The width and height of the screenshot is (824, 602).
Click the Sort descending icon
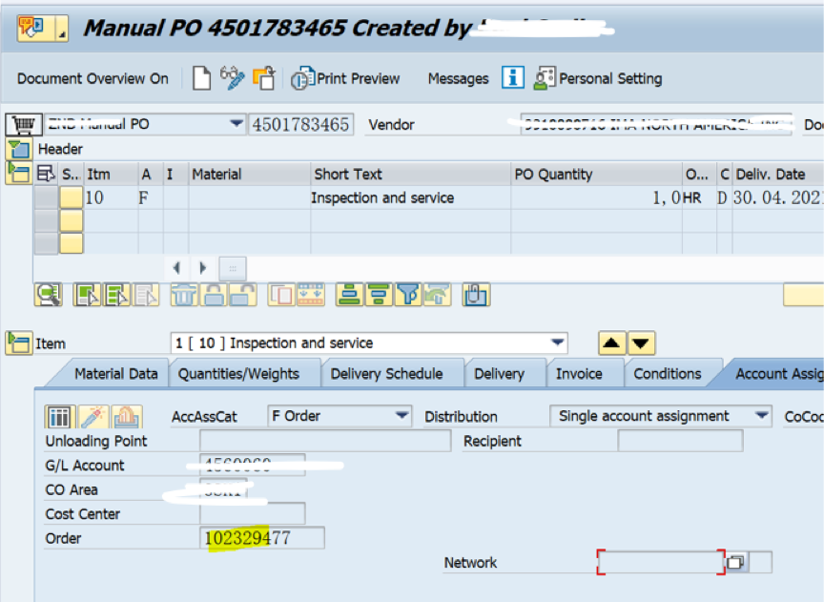coord(379,295)
